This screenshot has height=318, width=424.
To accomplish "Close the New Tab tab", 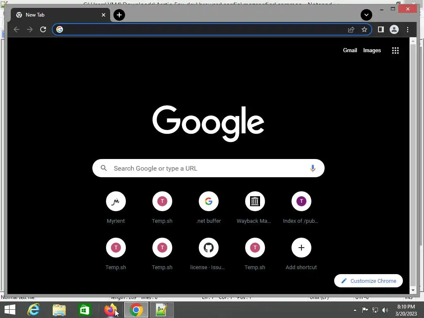I will pos(103,15).
